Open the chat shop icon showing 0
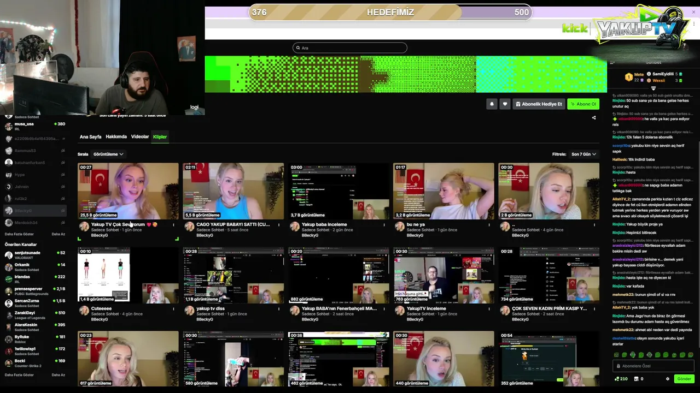 (639, 379)
